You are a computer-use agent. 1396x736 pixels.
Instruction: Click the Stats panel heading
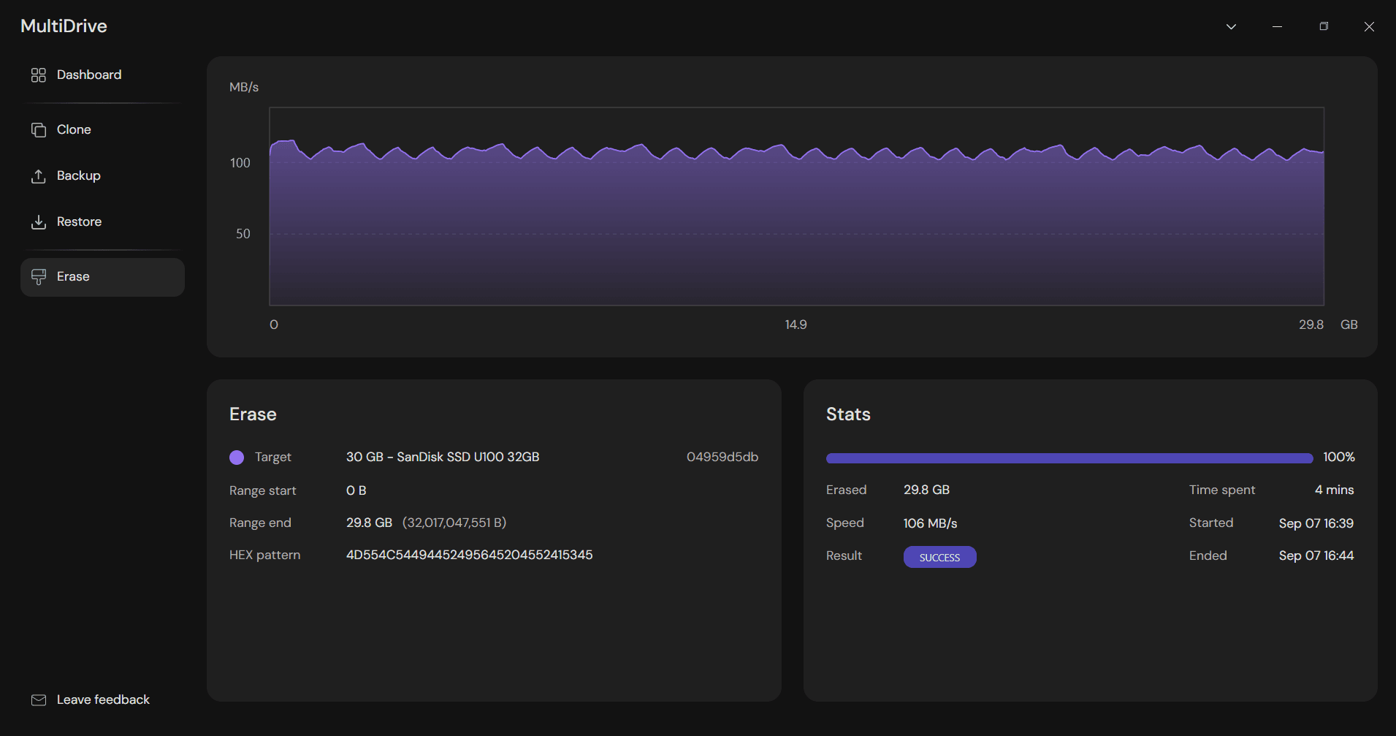pyautogui.click(x=848, y=414)
